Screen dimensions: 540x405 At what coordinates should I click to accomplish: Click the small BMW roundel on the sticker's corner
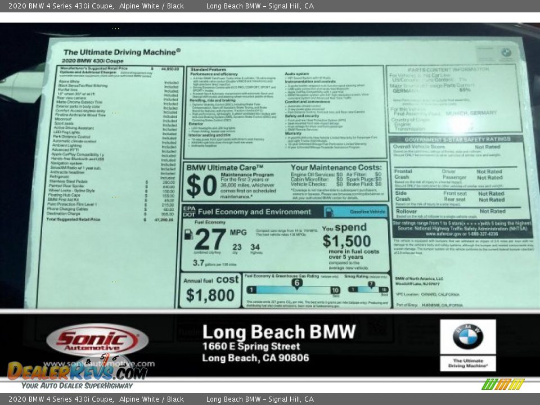pyautogui.click(x=506, y=52)
